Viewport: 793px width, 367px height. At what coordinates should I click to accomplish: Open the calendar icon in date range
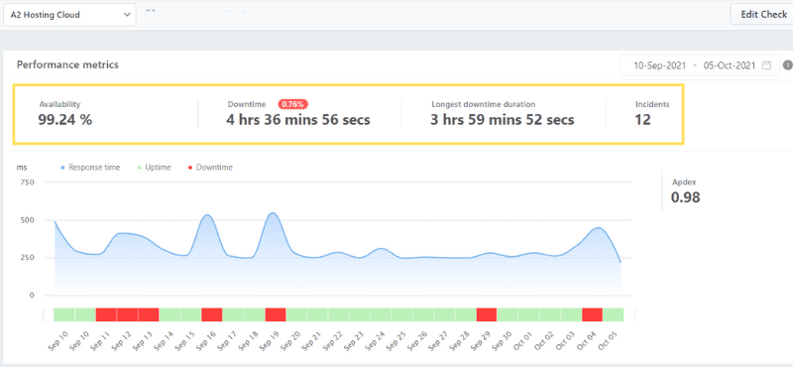point(766,65)
